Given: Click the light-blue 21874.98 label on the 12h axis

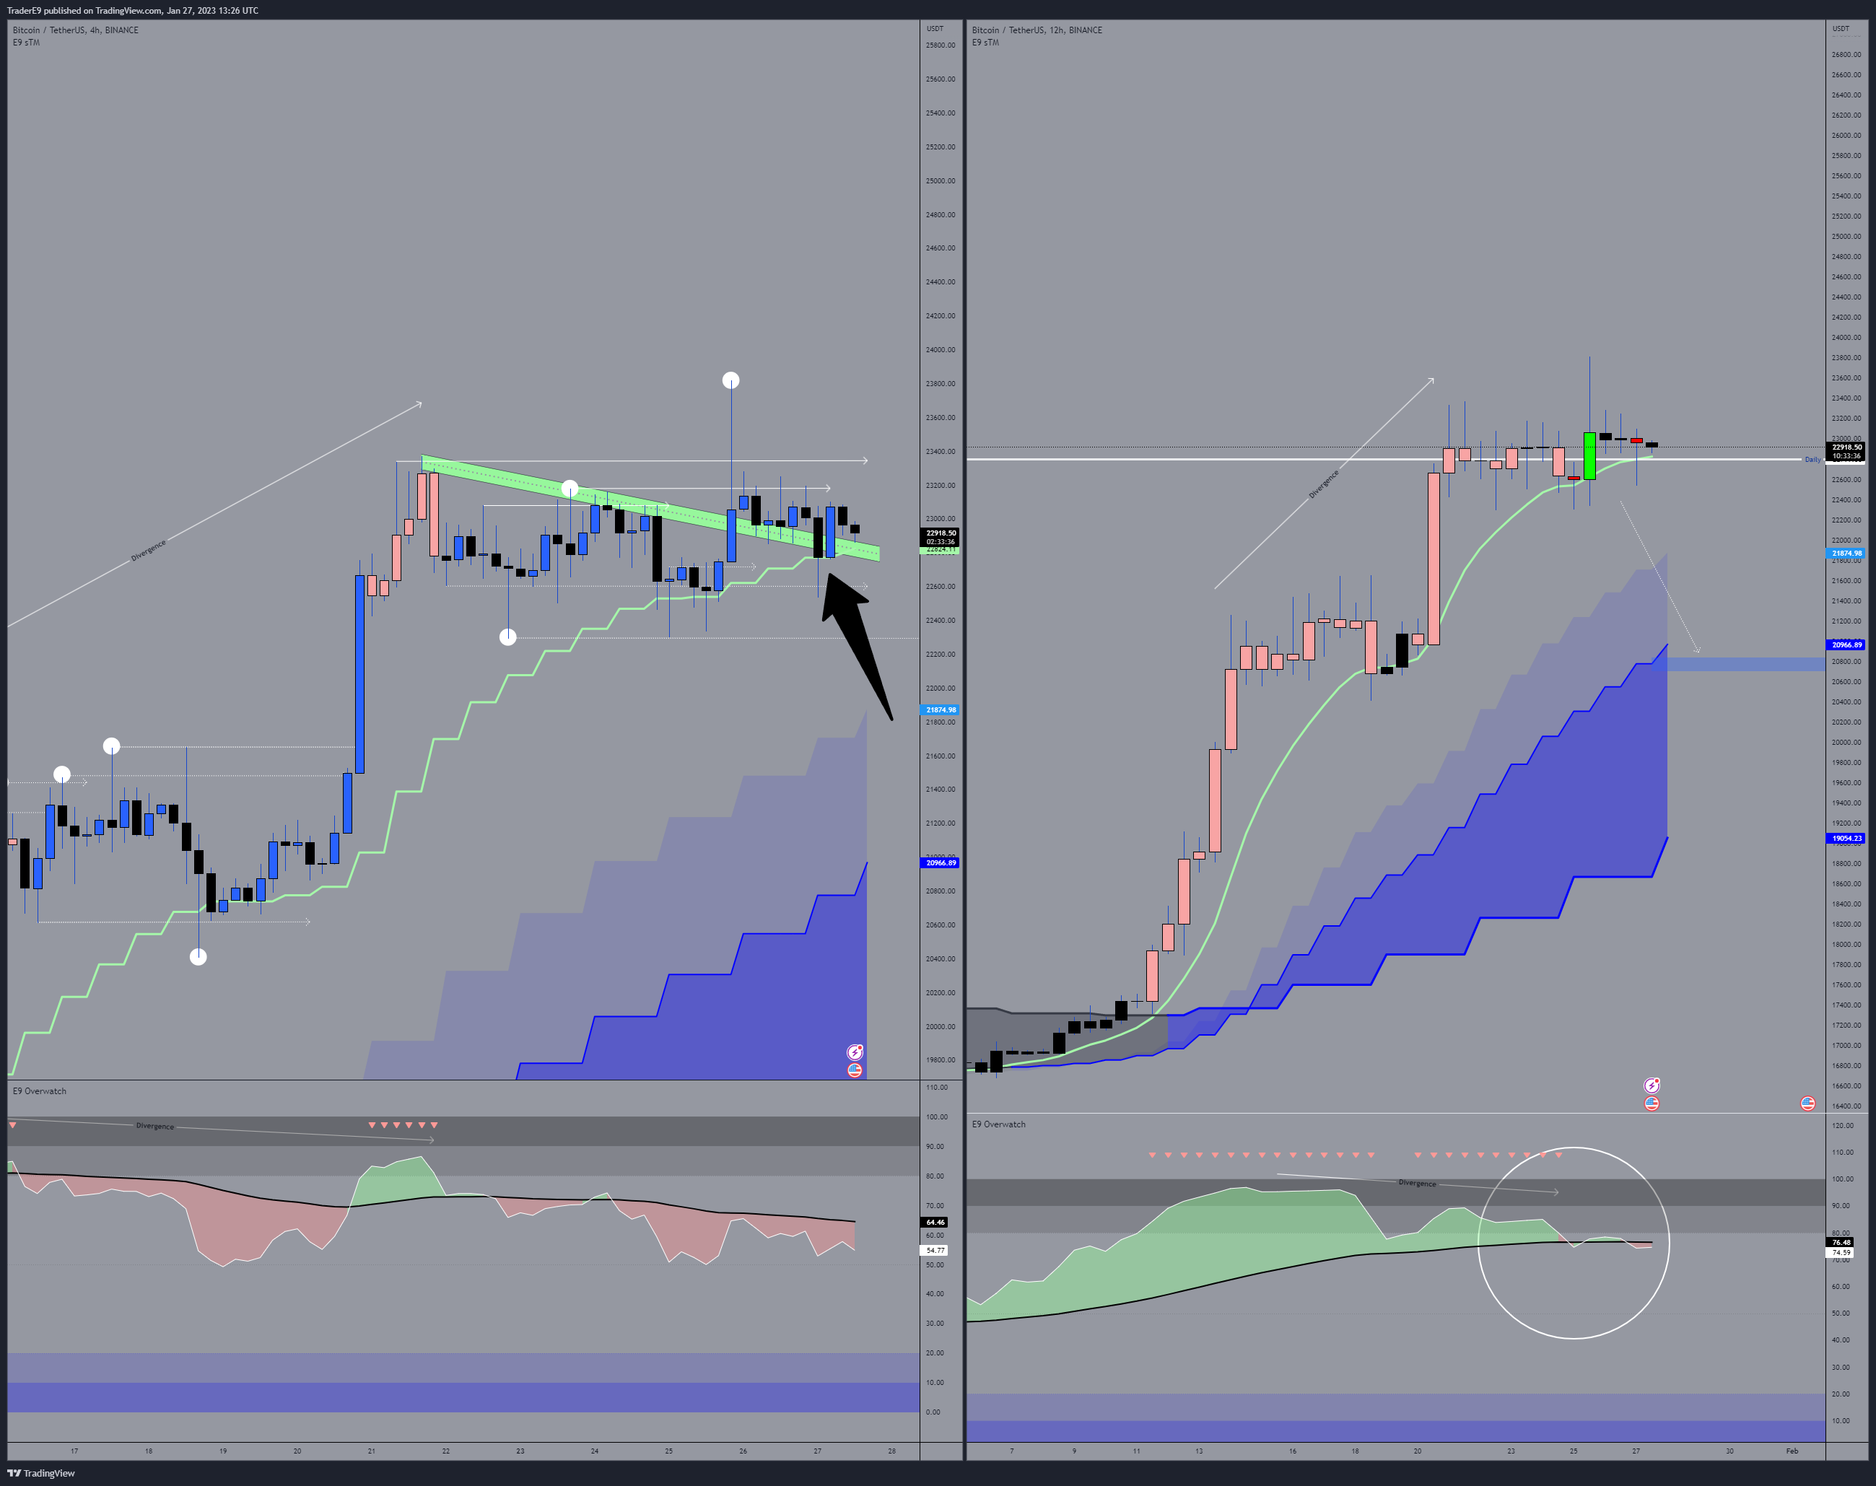Looking at the screenshot, I should click(1846, 554).
